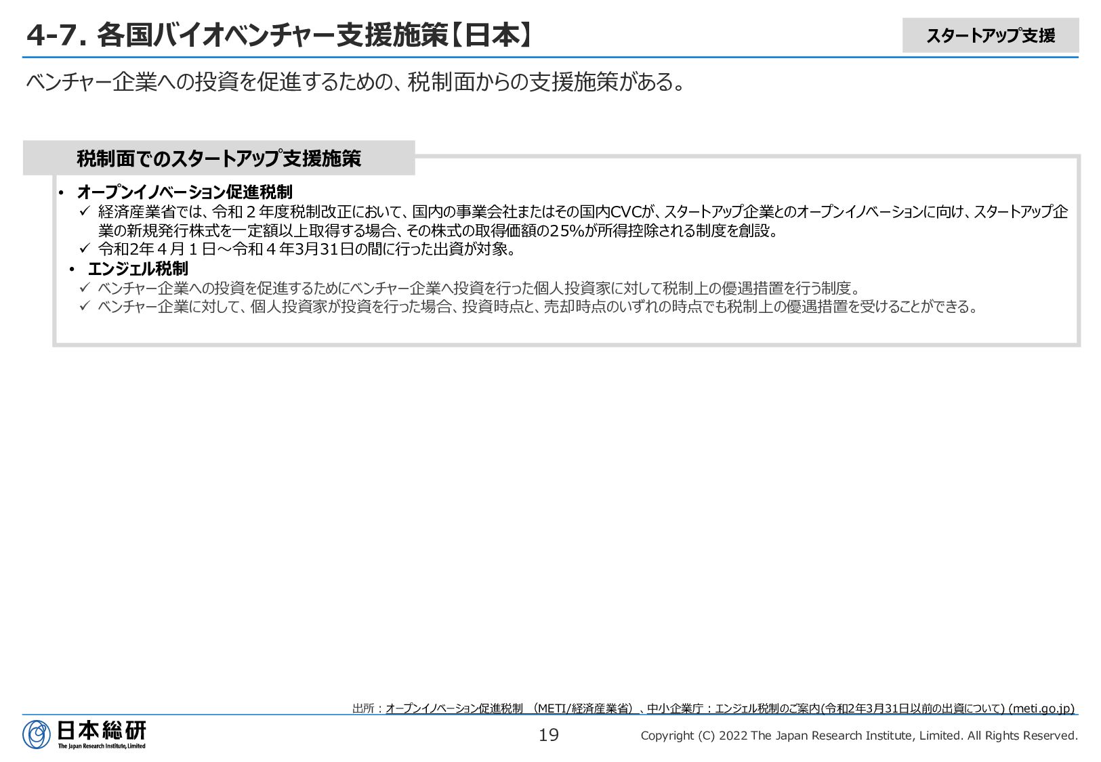Click the 出所 source label
The height and width of the screenshot is (762, 1101).
(x=368, y=708)
